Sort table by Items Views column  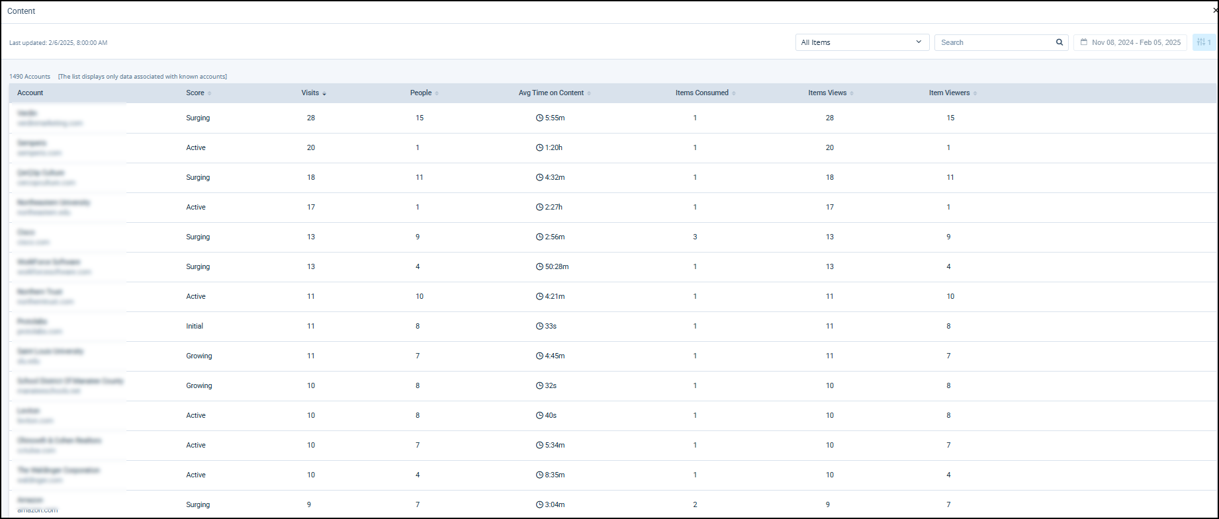click(x=827, y=93)
